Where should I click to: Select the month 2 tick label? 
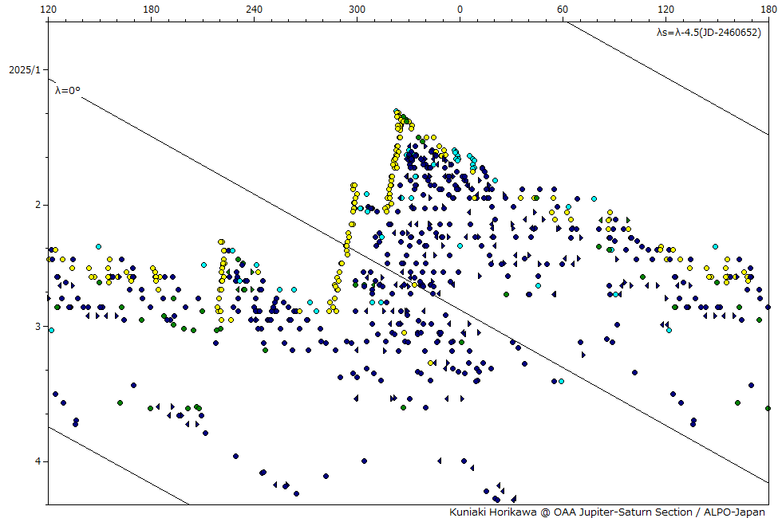[x=37, y=205]
